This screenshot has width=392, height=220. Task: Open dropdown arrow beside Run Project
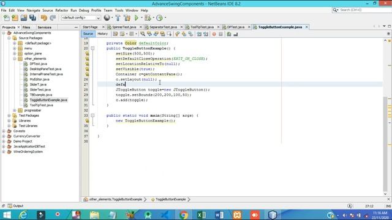[x=141, y=18]
